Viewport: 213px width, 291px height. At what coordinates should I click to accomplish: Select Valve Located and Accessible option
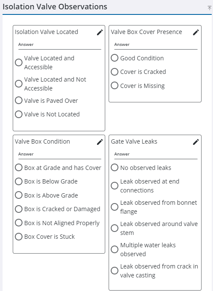click(19, 62)
